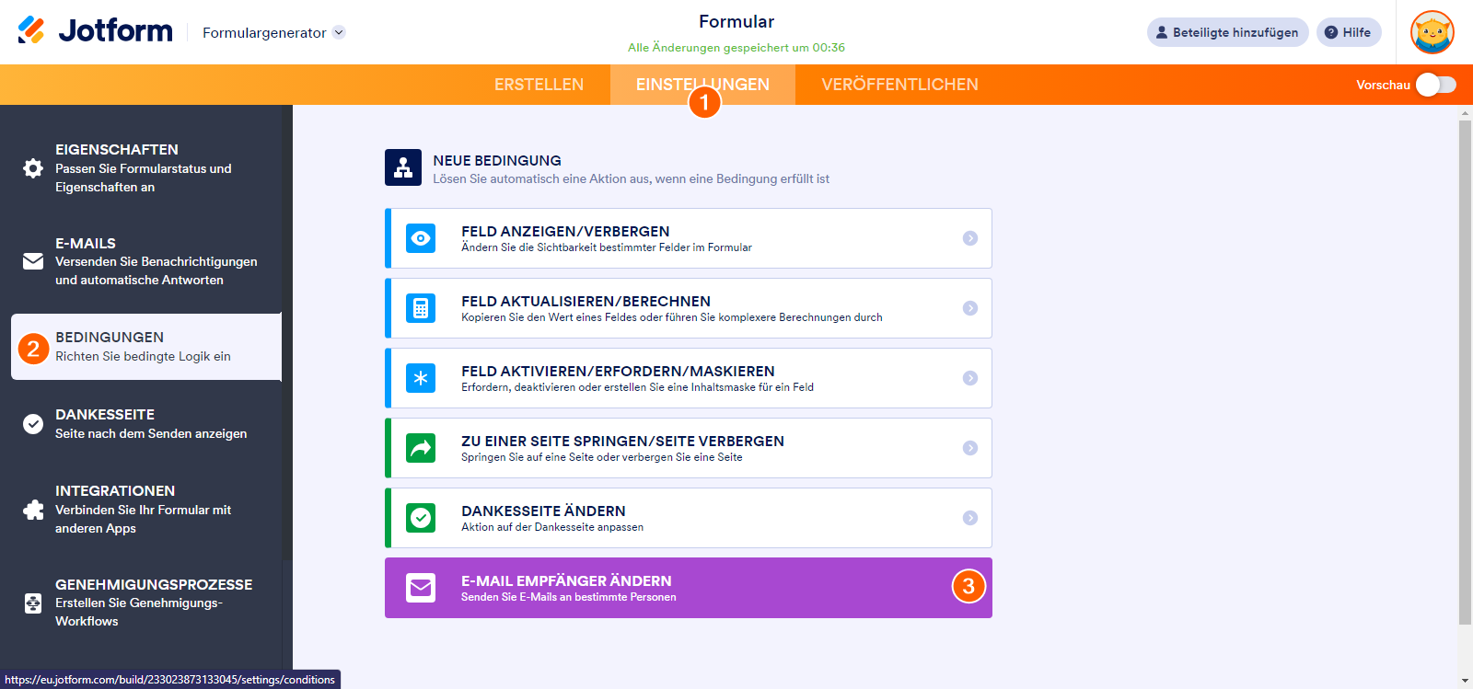Viewport: 1473px width, 689px height.
Task: Select E-Mail Empfänger ändern condition
Action: coord(688,588)
